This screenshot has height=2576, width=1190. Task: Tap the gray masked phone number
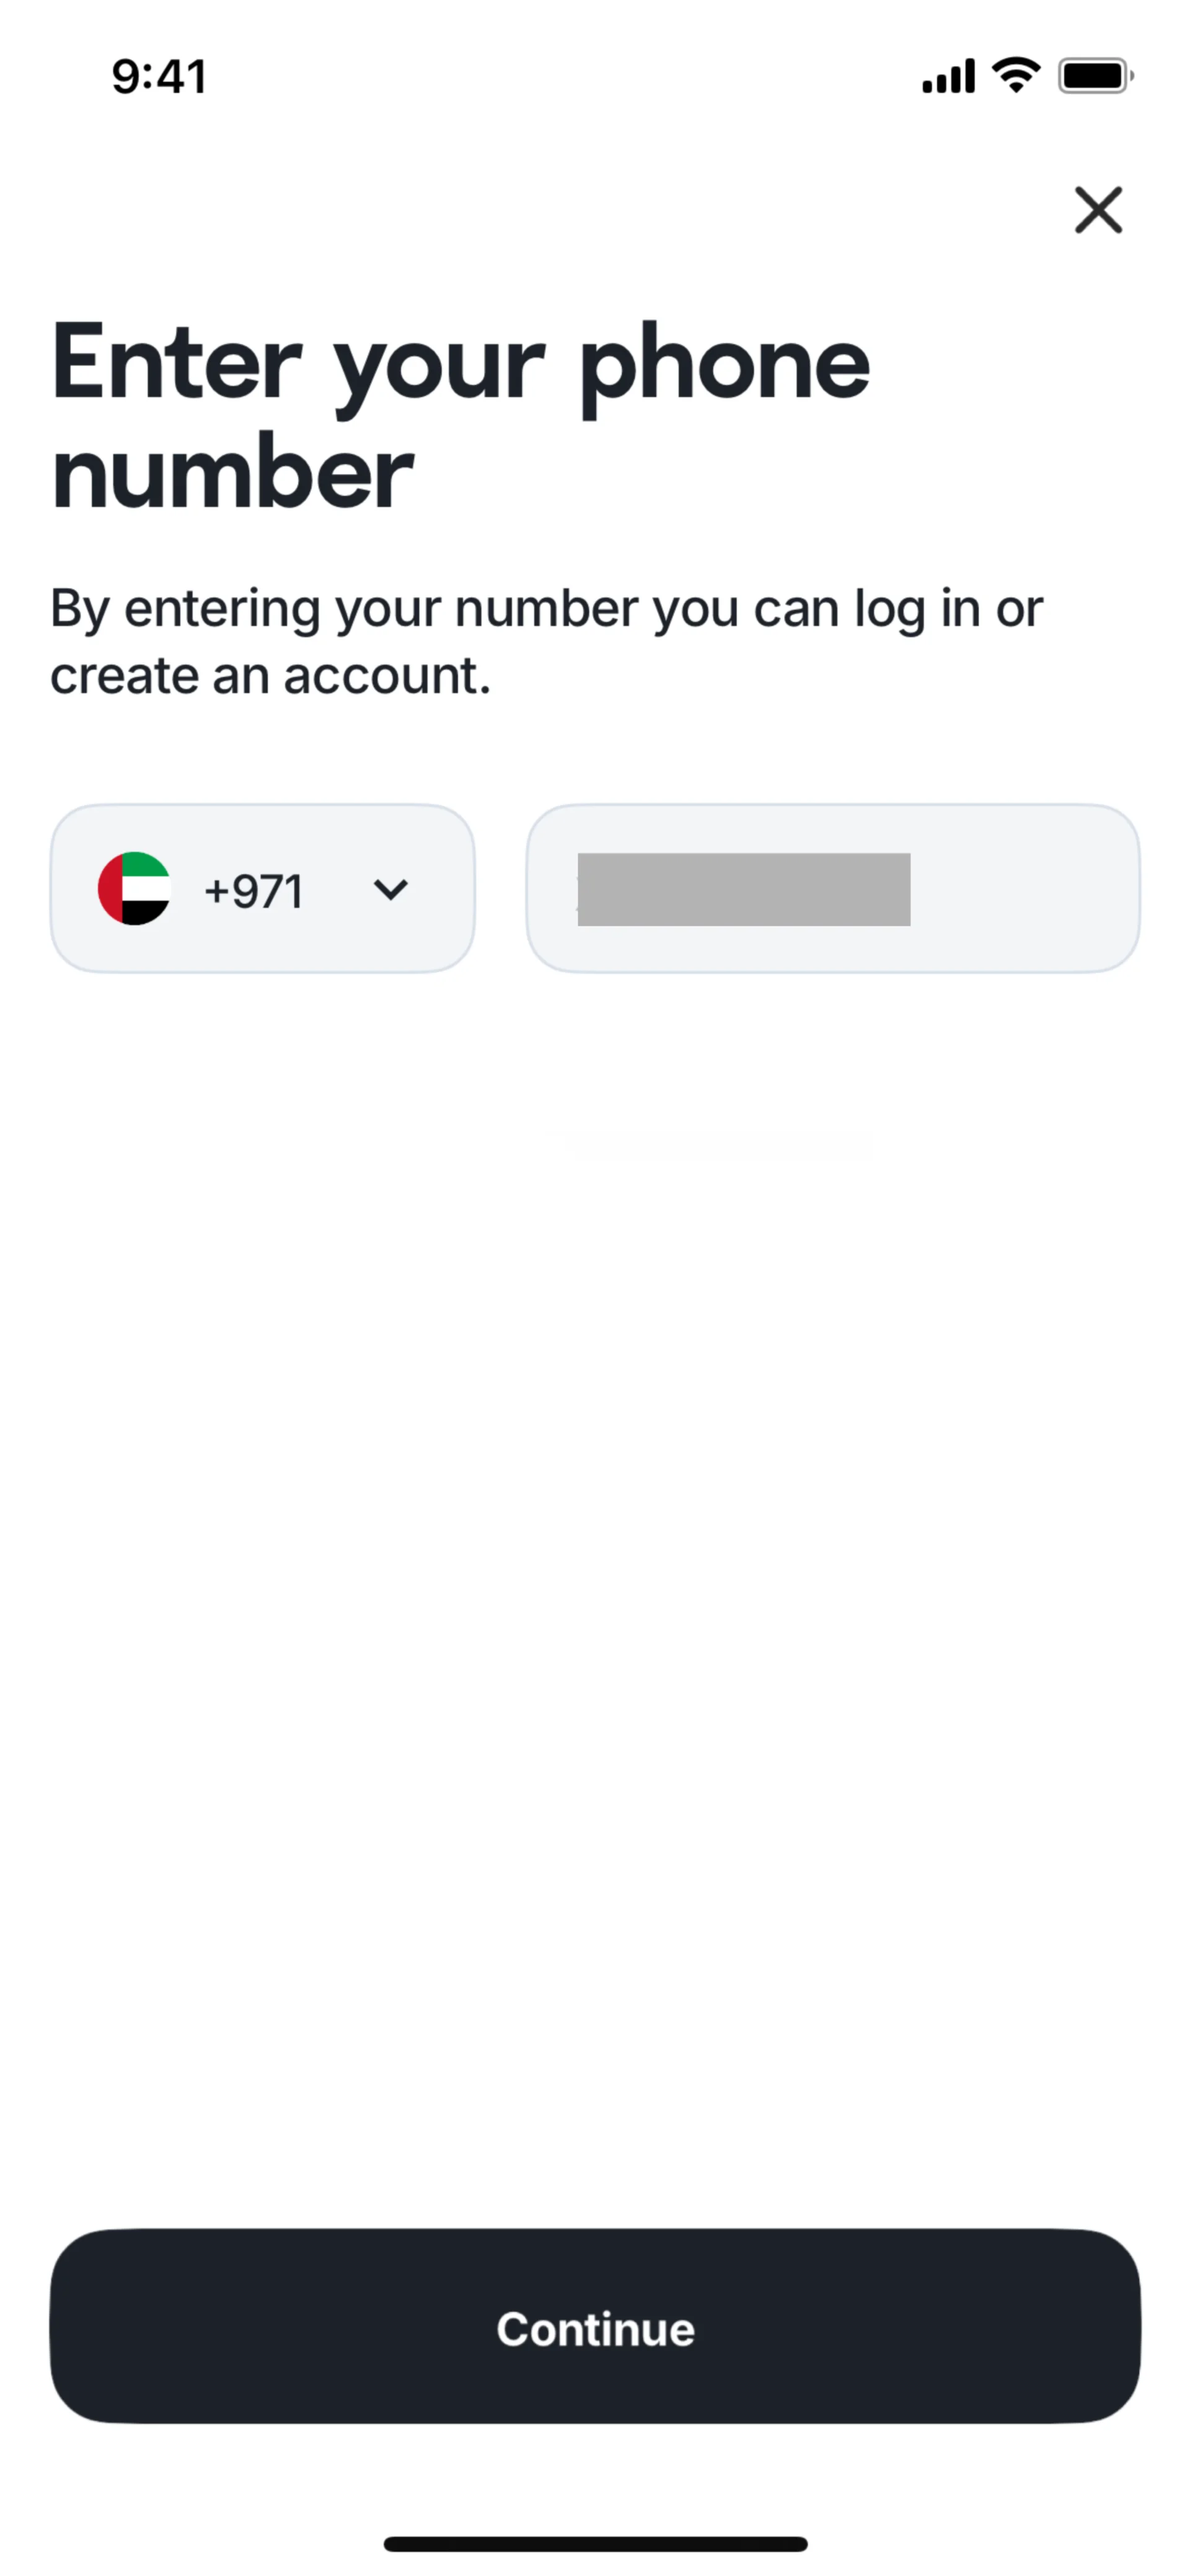(x=743, y=889)
